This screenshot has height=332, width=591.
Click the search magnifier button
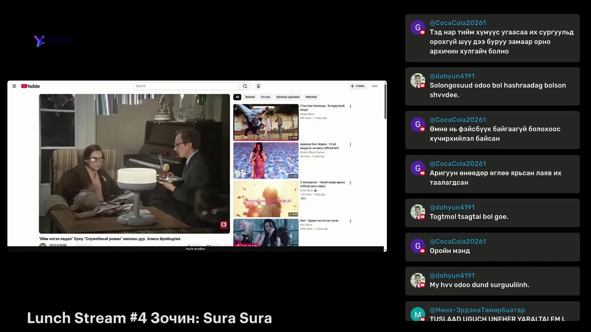[x=245, y=86]
